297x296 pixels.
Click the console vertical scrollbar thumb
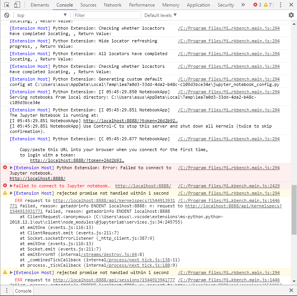pos(294,210)
